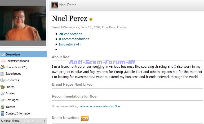The height and width of the screenshot is (124, 204).
Task: Click make a recommendation for Noel
Action: coord(100,106)
